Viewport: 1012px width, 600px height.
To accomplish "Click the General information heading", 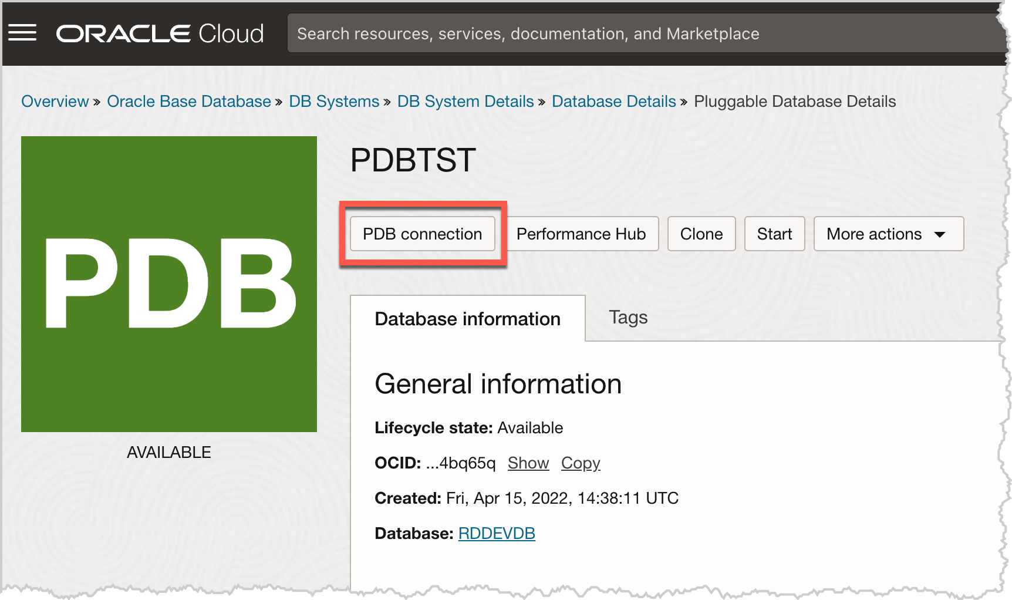I will 498,384.
